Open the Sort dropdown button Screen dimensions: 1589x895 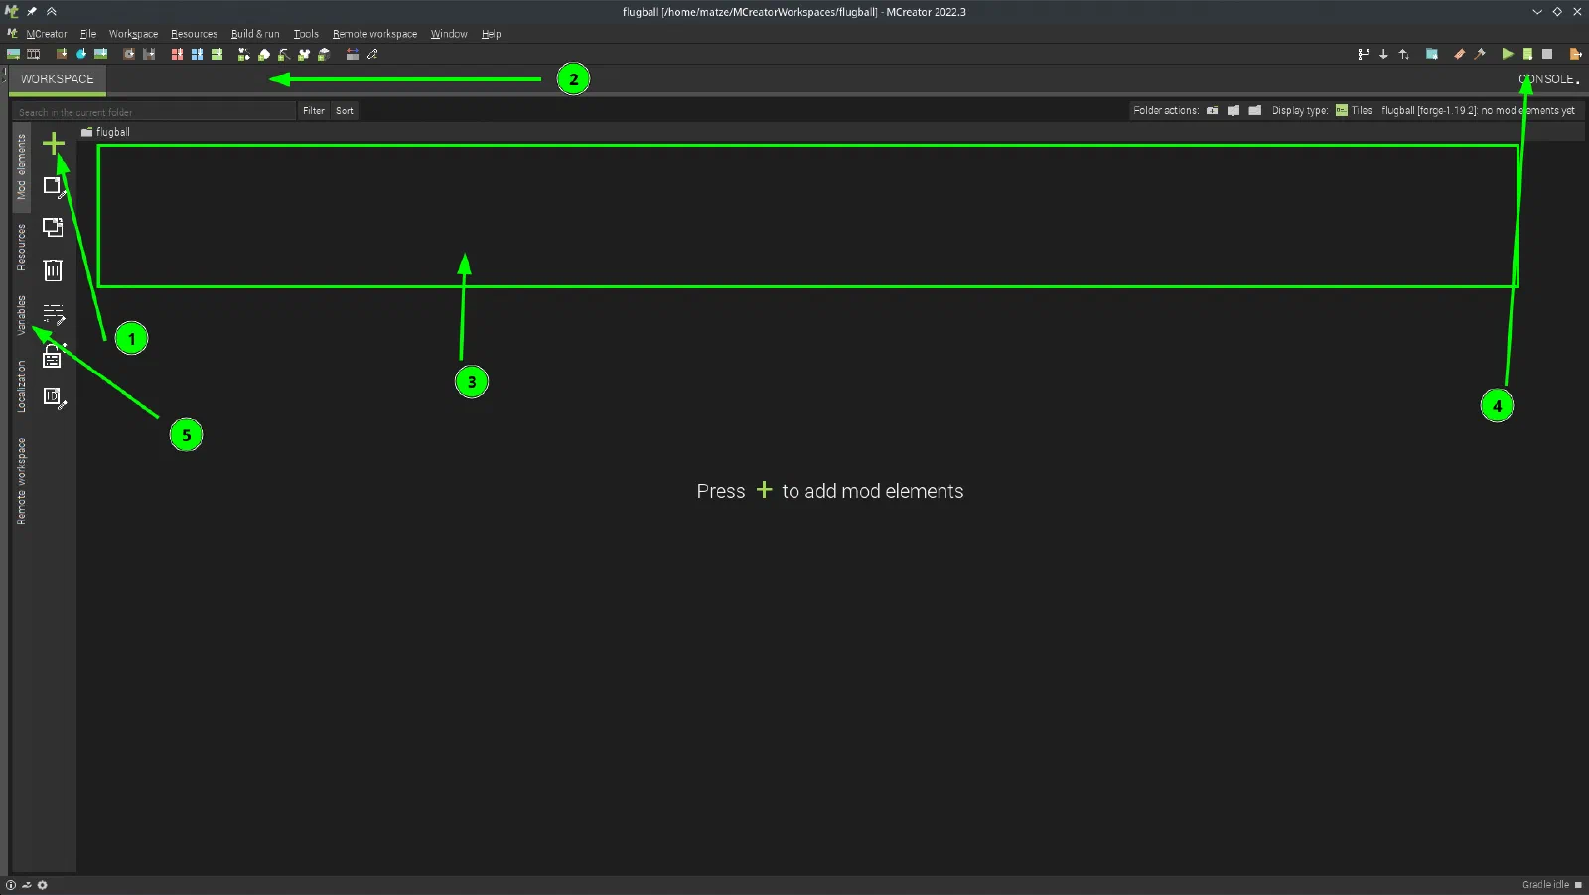344,111
